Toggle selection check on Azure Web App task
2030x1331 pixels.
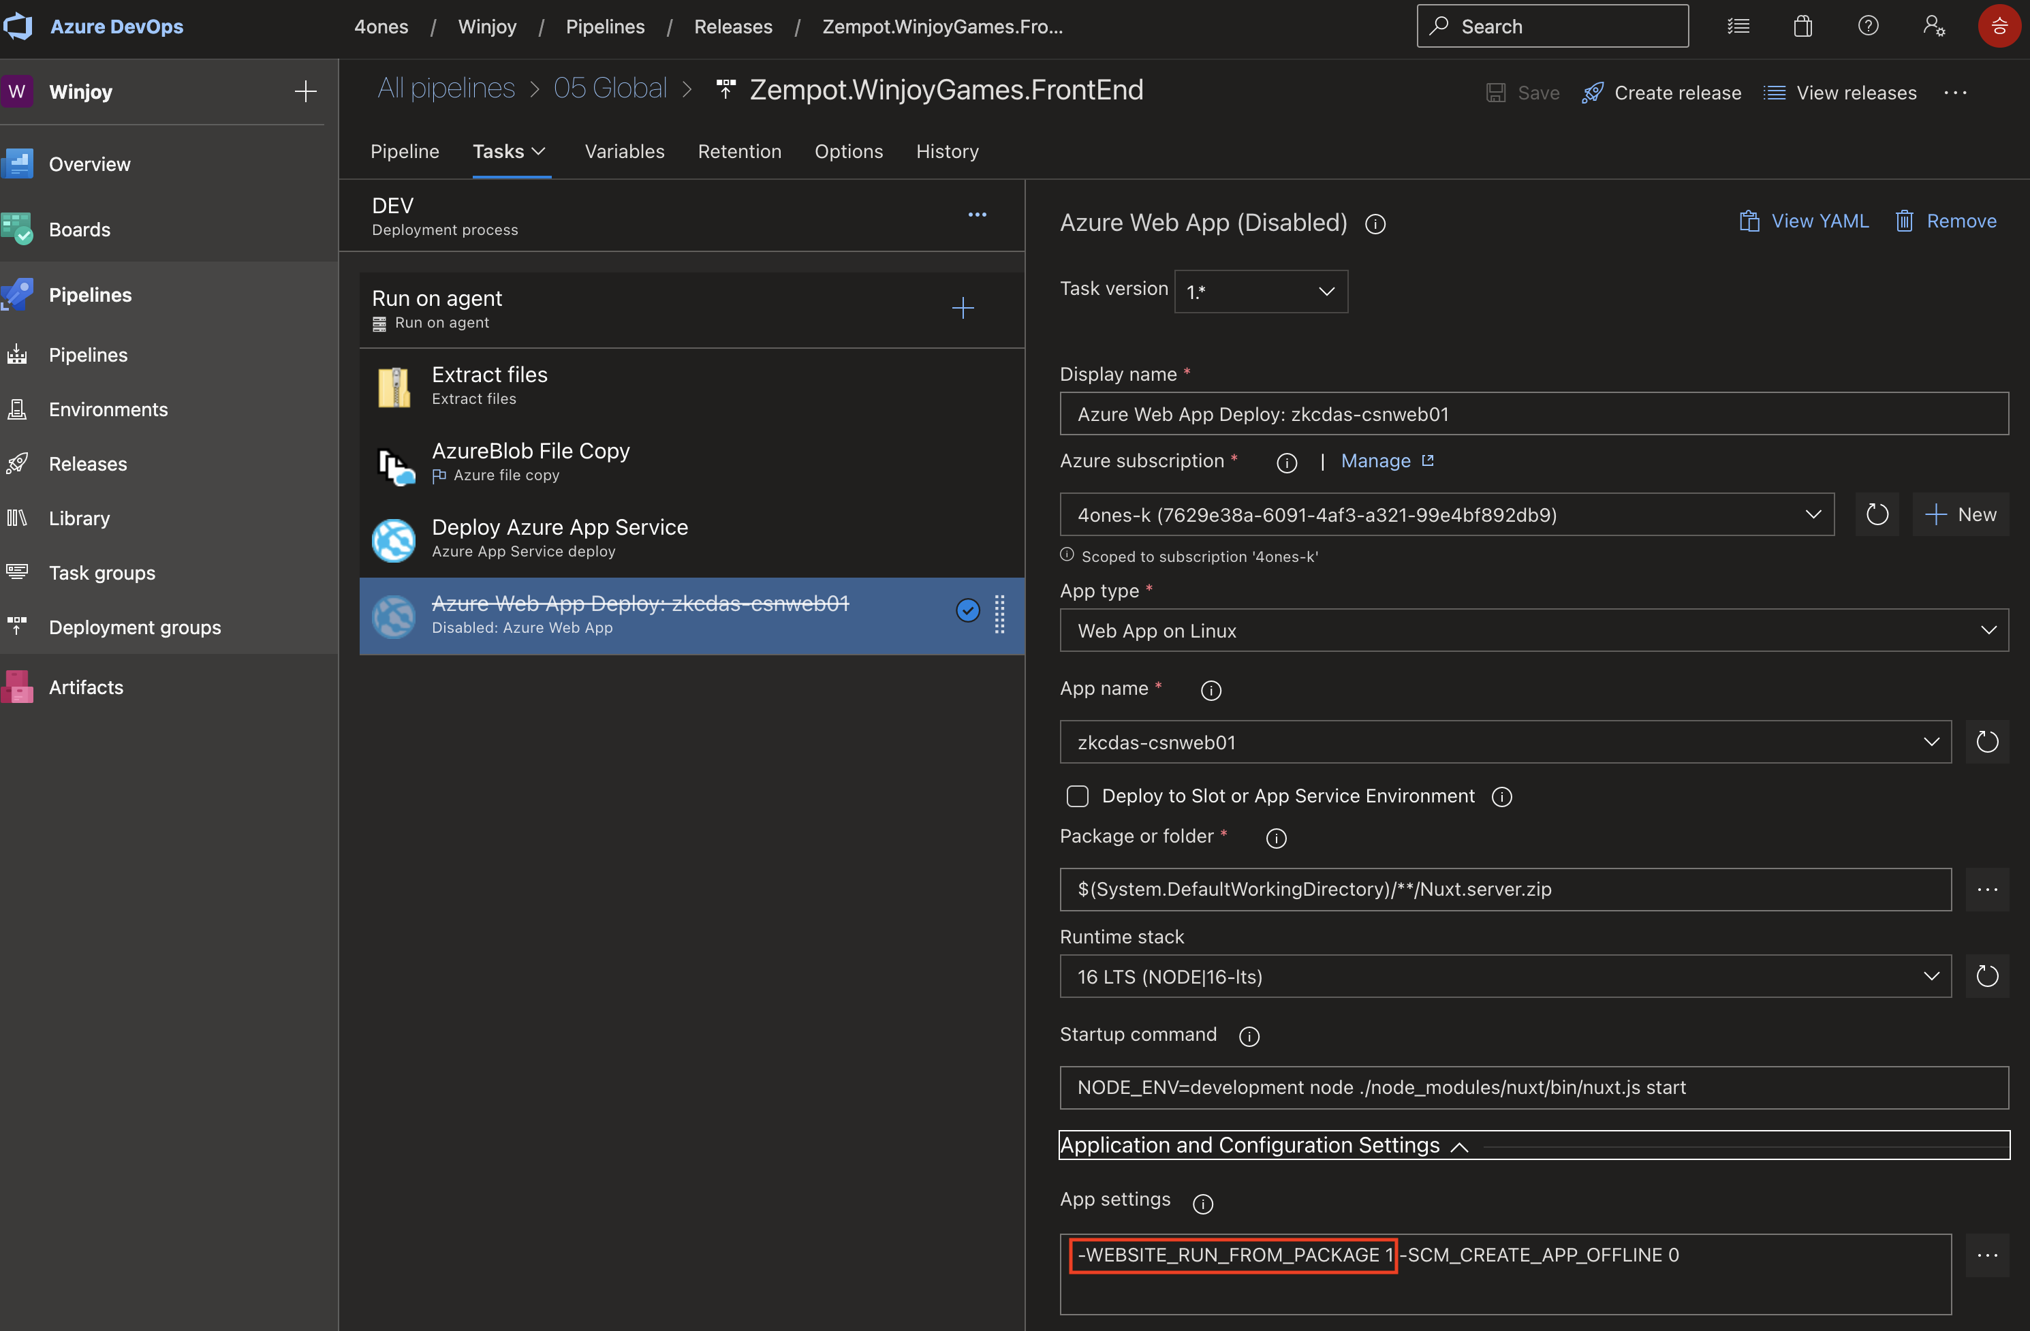click(x=967, y=610)
